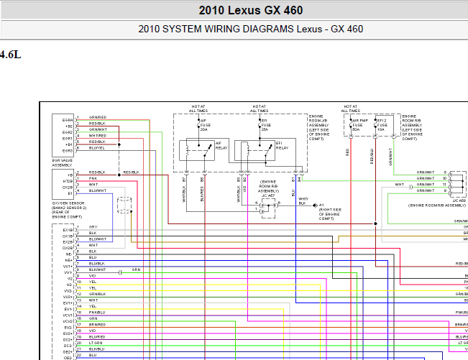Click the "A/F RELAY" label
468x360 pixels.
(x=221, y=146)
